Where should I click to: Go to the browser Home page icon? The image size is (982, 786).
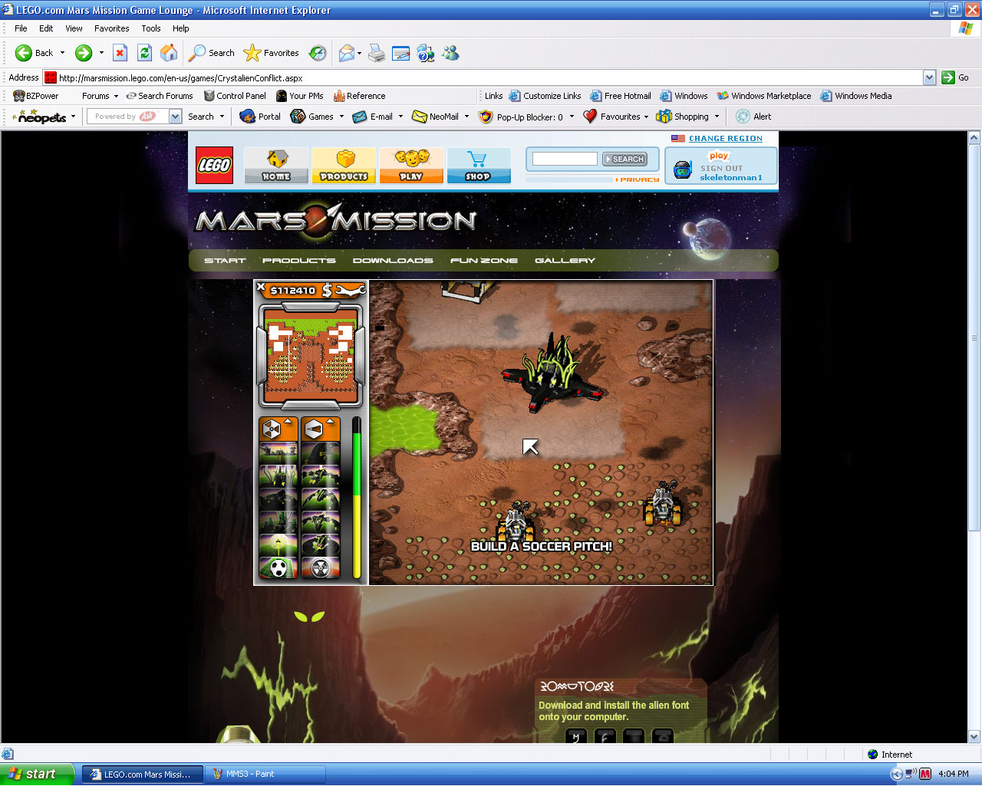pyautogui.click(x=169, y=53)
